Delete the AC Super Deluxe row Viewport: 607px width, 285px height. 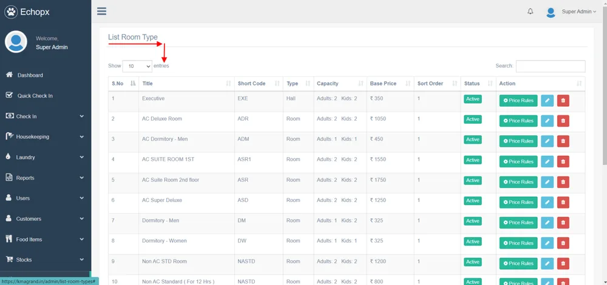point(563,203)
